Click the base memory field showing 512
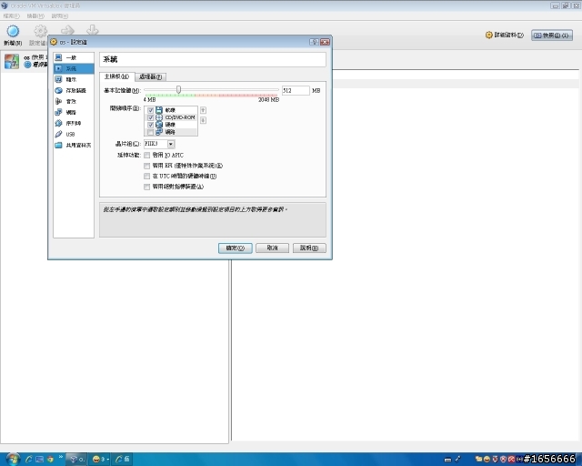 296,90
